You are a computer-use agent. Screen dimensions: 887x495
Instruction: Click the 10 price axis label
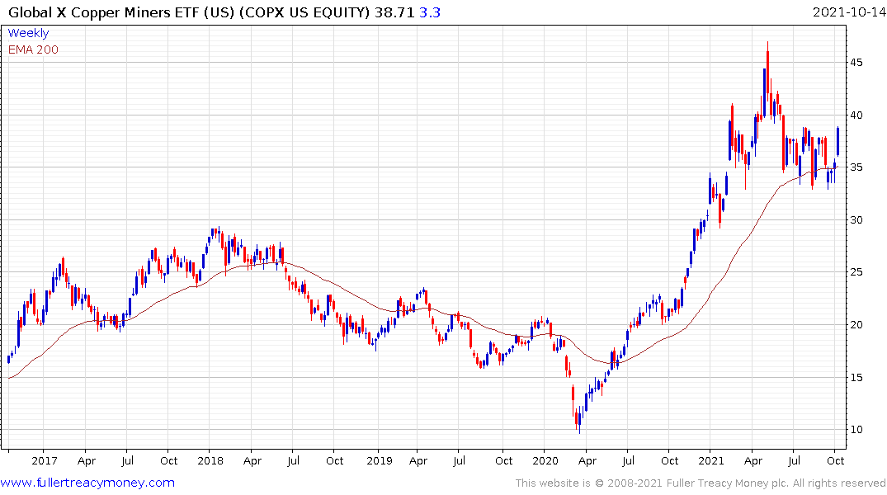tap(856, 429)
